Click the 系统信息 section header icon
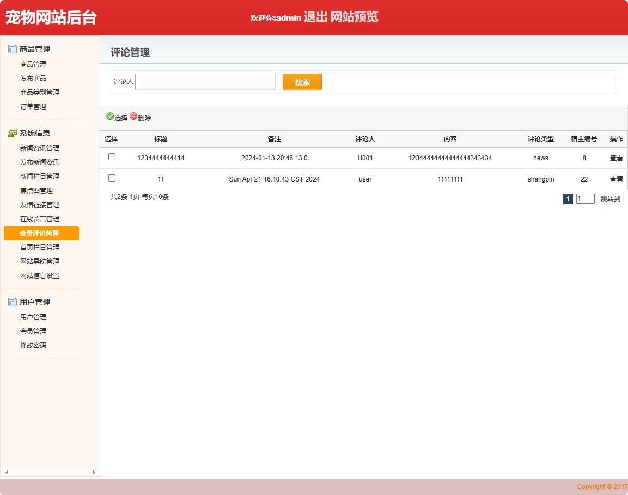 pos(13,133)
